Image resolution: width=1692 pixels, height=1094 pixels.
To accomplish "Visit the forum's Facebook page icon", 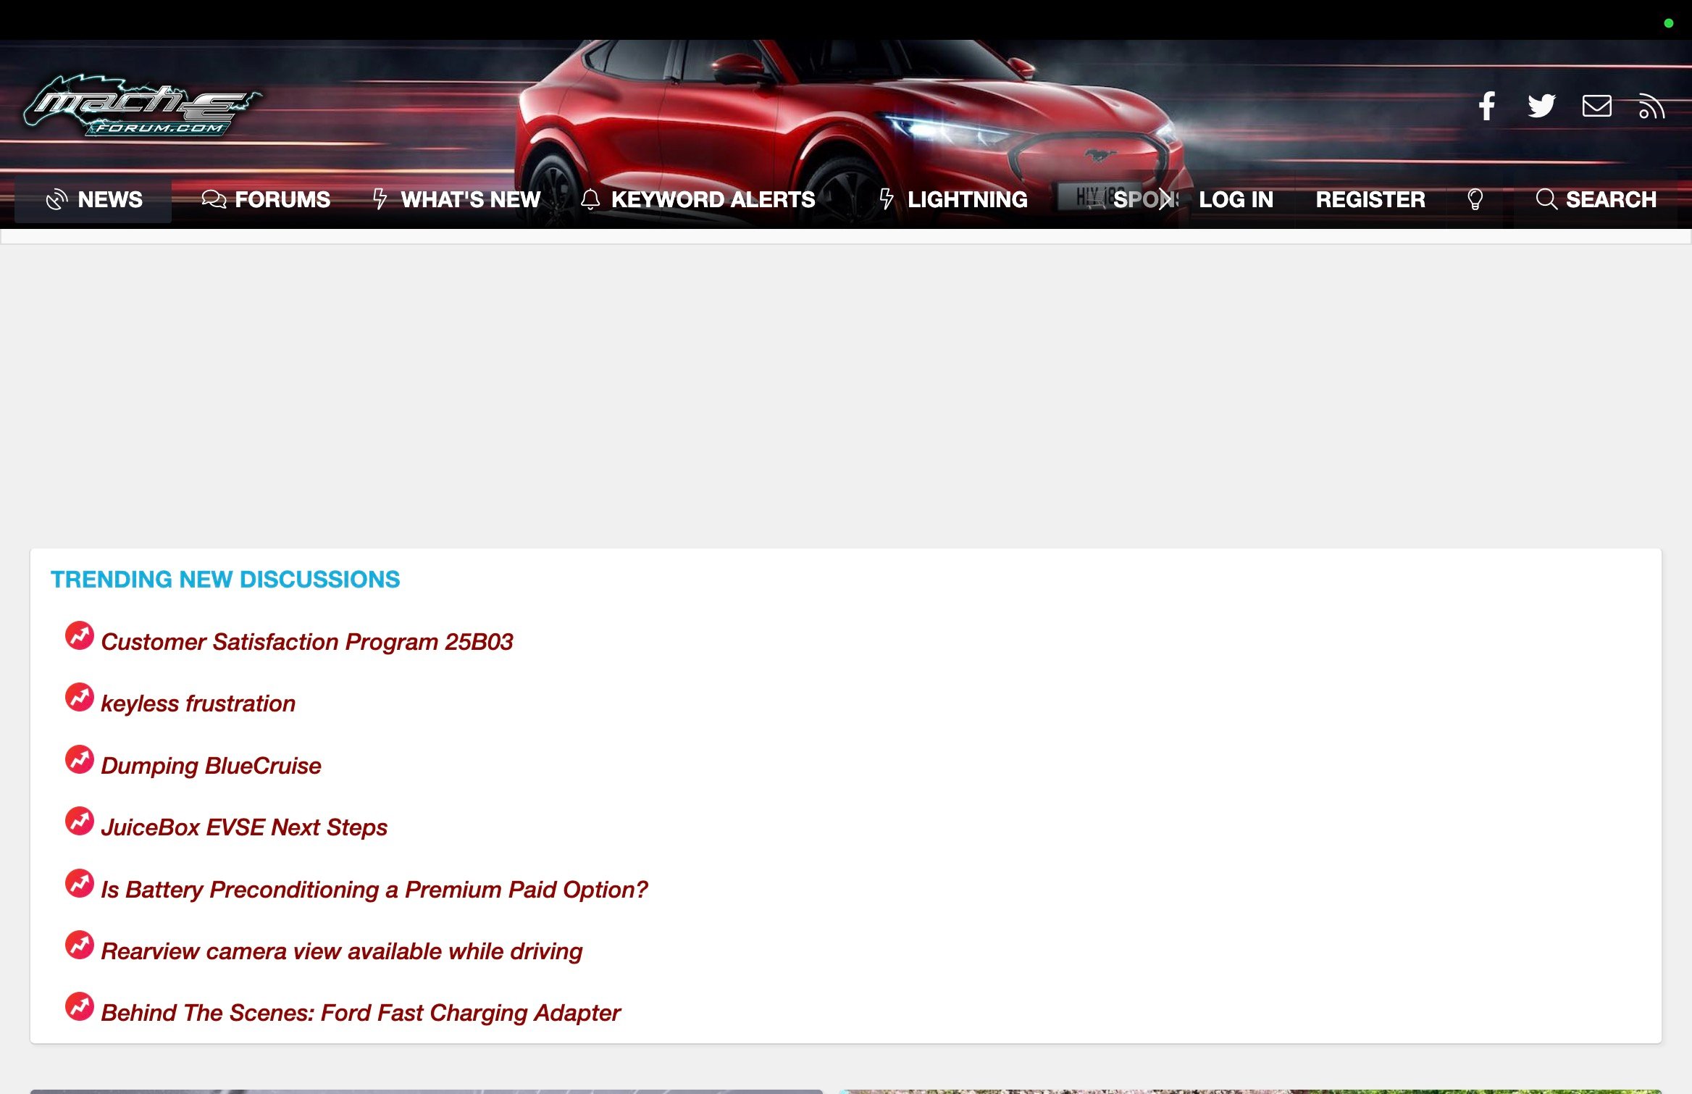I will click(x=1487, y=106).
